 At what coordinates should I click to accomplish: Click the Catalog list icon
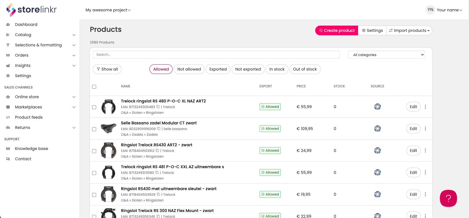[8, 35]
